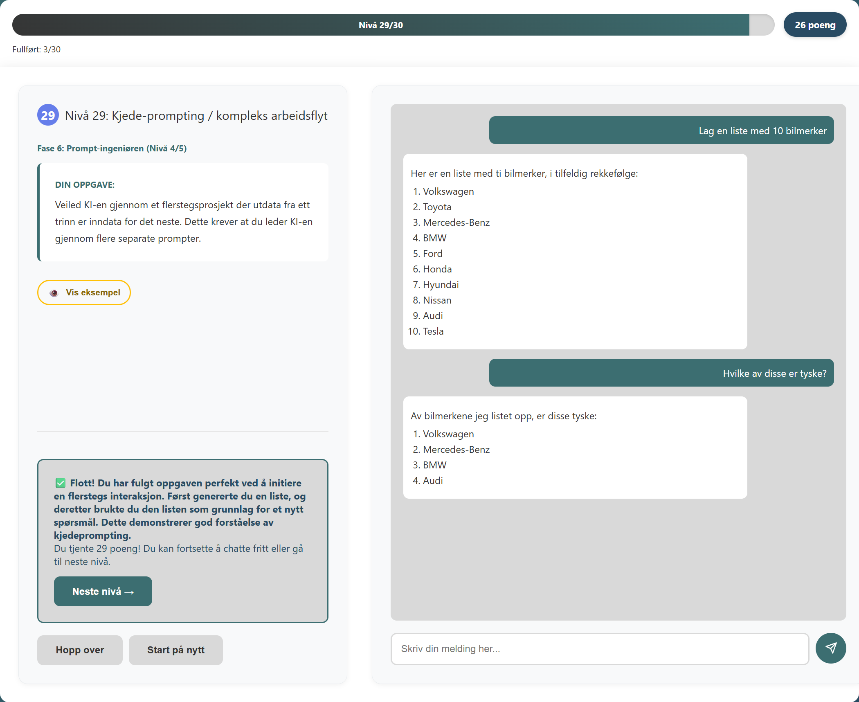Screen dimensions: 859x702
Task: Click the DIN OPPGAVE heading
Action: [85, 184]
